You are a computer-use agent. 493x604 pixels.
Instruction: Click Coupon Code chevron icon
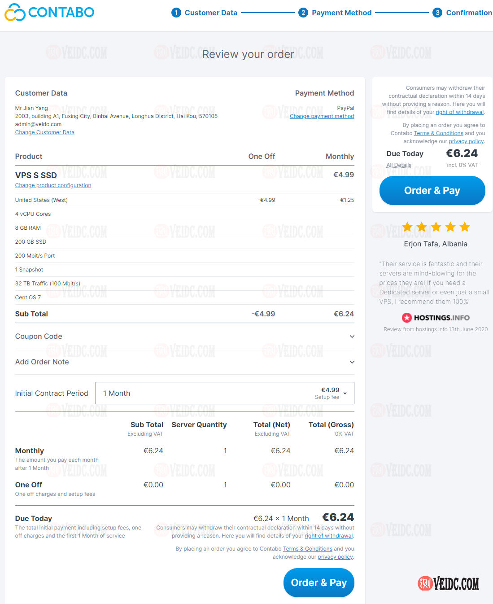click(352, 337)
